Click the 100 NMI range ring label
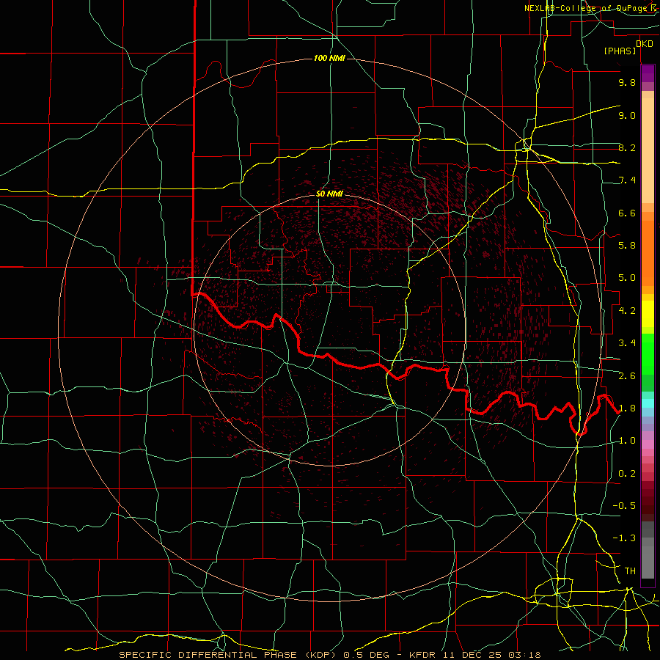Viewport: 660px width, 660px height. [329, 58]
